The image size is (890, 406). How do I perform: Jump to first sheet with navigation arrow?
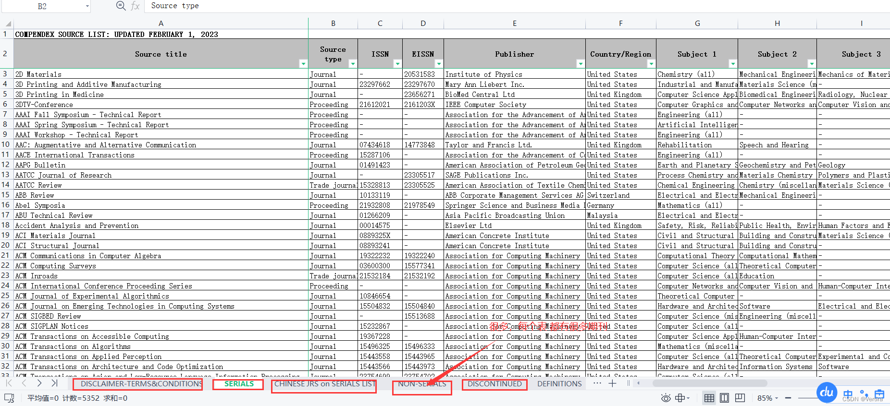coord(9,383)
